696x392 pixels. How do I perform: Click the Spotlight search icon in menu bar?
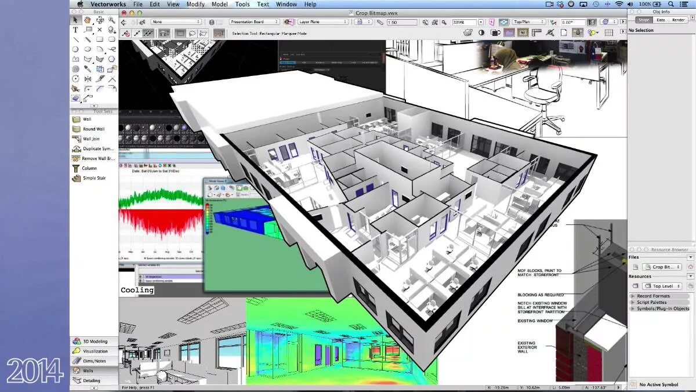(x=670, y=4)
